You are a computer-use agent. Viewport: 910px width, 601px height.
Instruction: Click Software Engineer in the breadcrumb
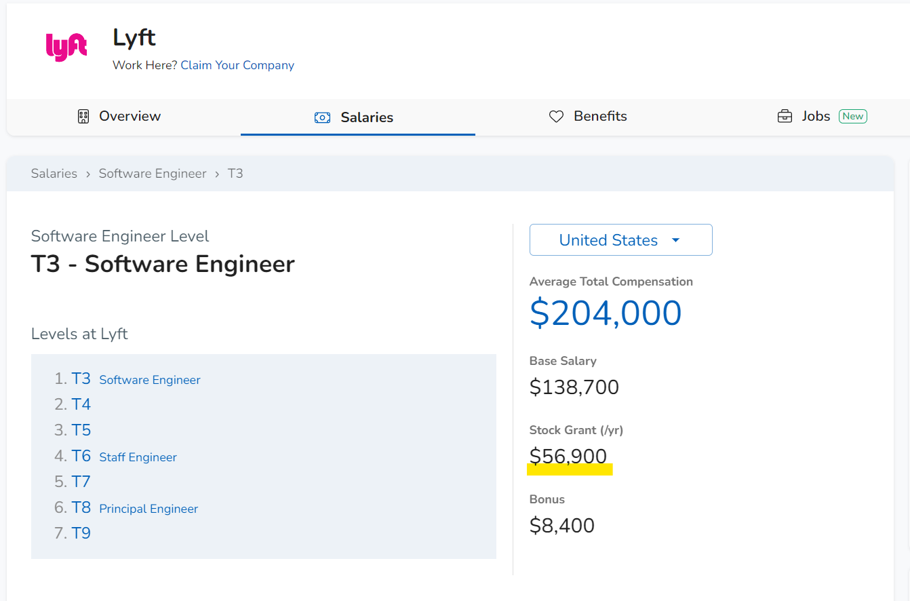point(153,174)
